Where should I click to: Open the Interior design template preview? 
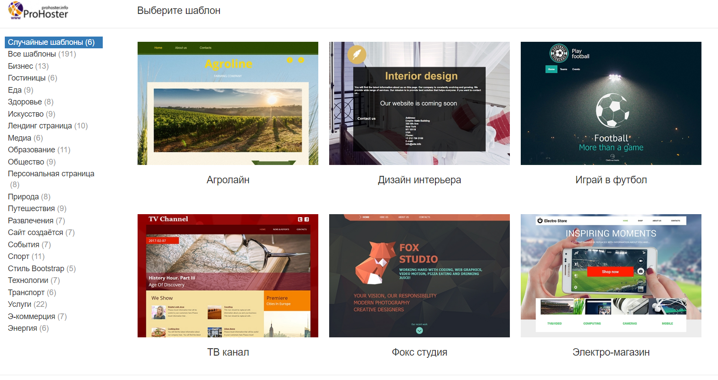click(419, 103)
